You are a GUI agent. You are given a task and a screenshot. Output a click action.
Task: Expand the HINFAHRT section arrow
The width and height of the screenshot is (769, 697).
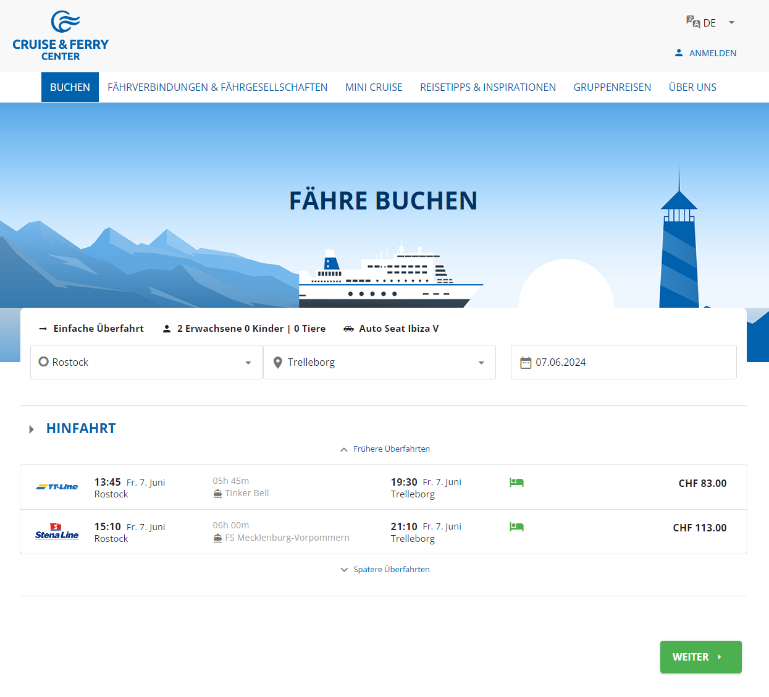[x=32, y=428]
